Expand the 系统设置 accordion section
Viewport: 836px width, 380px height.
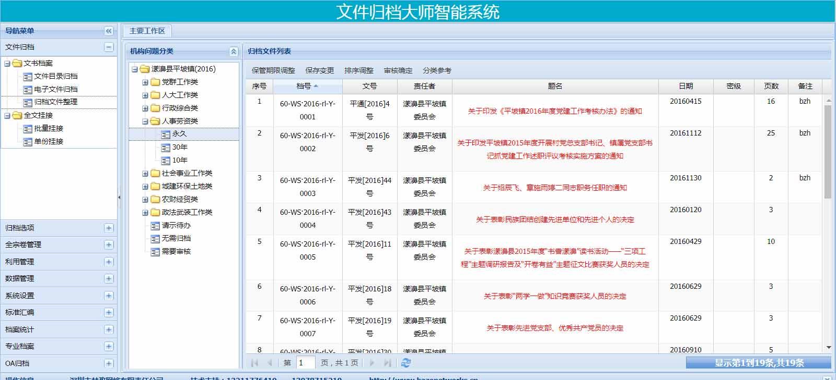coord(109,296)
